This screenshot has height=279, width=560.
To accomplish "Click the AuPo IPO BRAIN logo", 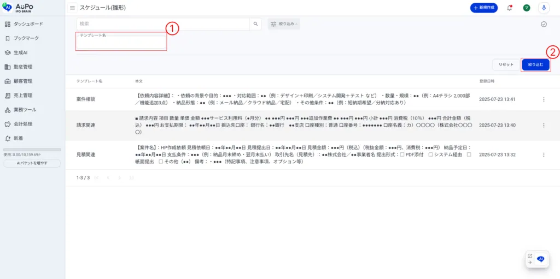I will [18, 8].
